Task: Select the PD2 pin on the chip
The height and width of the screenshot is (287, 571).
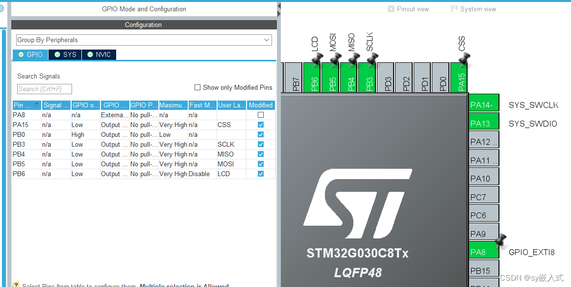Action: click(403, 78)
